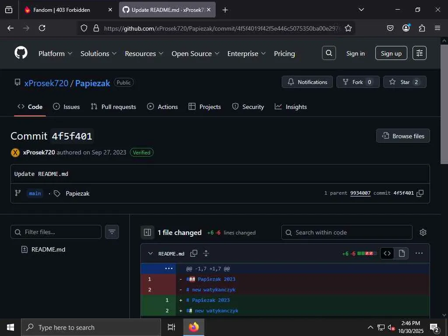Open the Security tab
This screenshot has width=448, height=336.
click(x=248, y=107)
